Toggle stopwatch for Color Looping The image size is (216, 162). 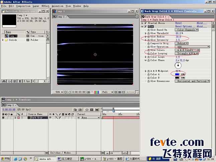click(x=148, y=53)
